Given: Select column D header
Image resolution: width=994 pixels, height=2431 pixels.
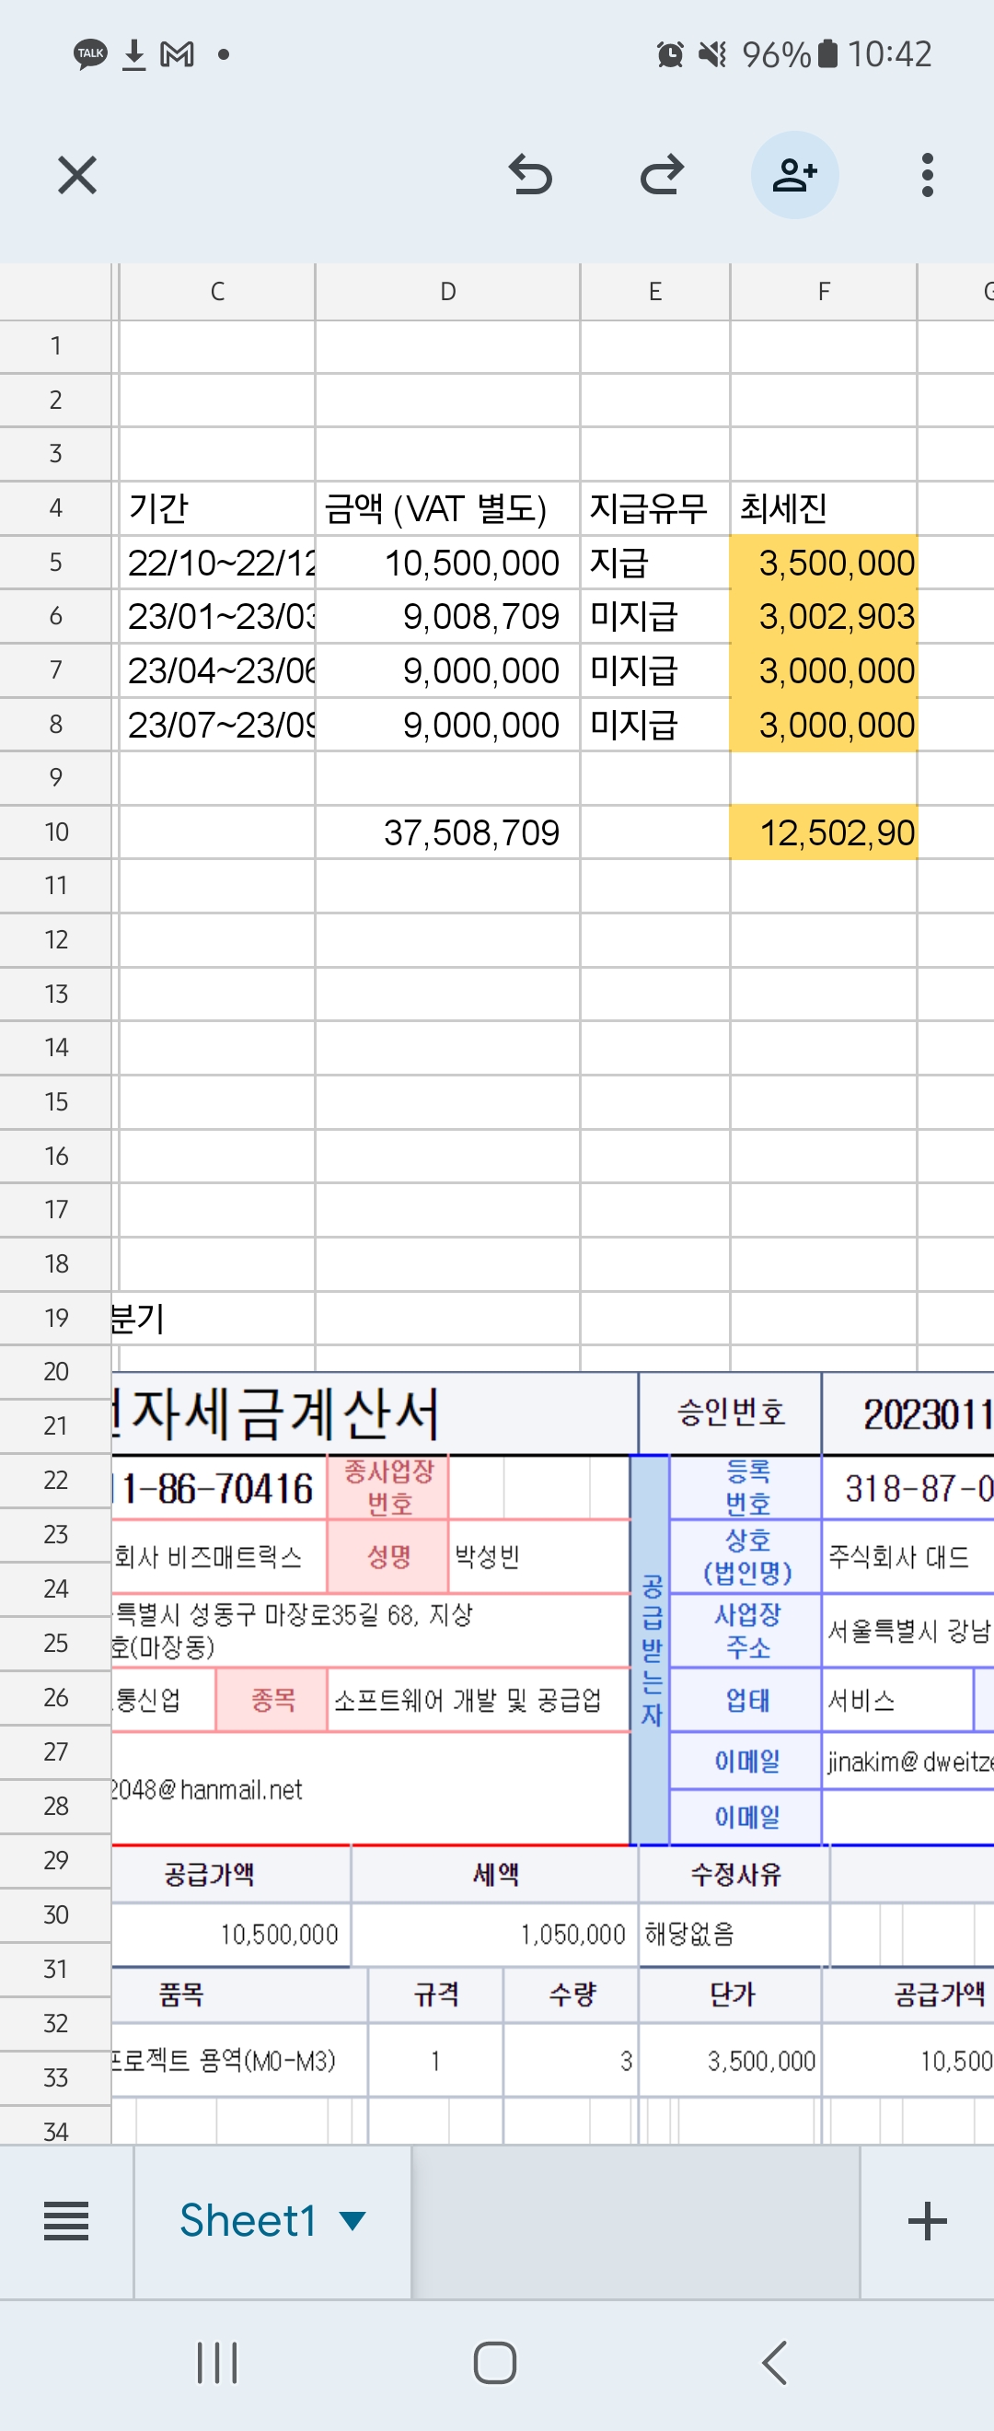Looking at the screenshot, I should click(x=447, y=292).
